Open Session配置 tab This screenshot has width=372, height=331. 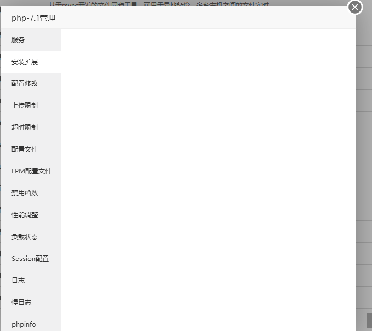tap(31, 258)
